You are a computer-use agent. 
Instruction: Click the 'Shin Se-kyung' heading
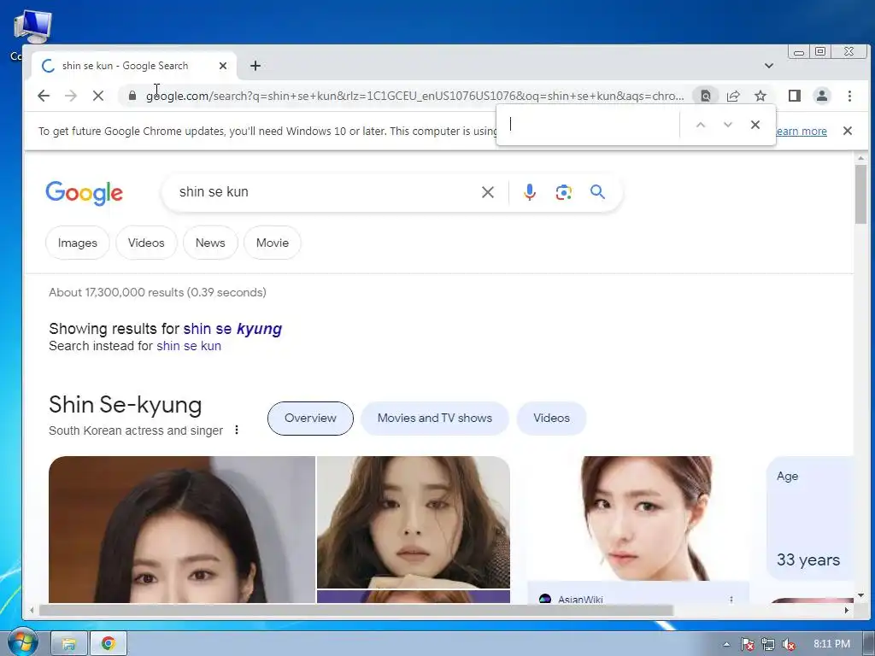[x=125, y=405]
